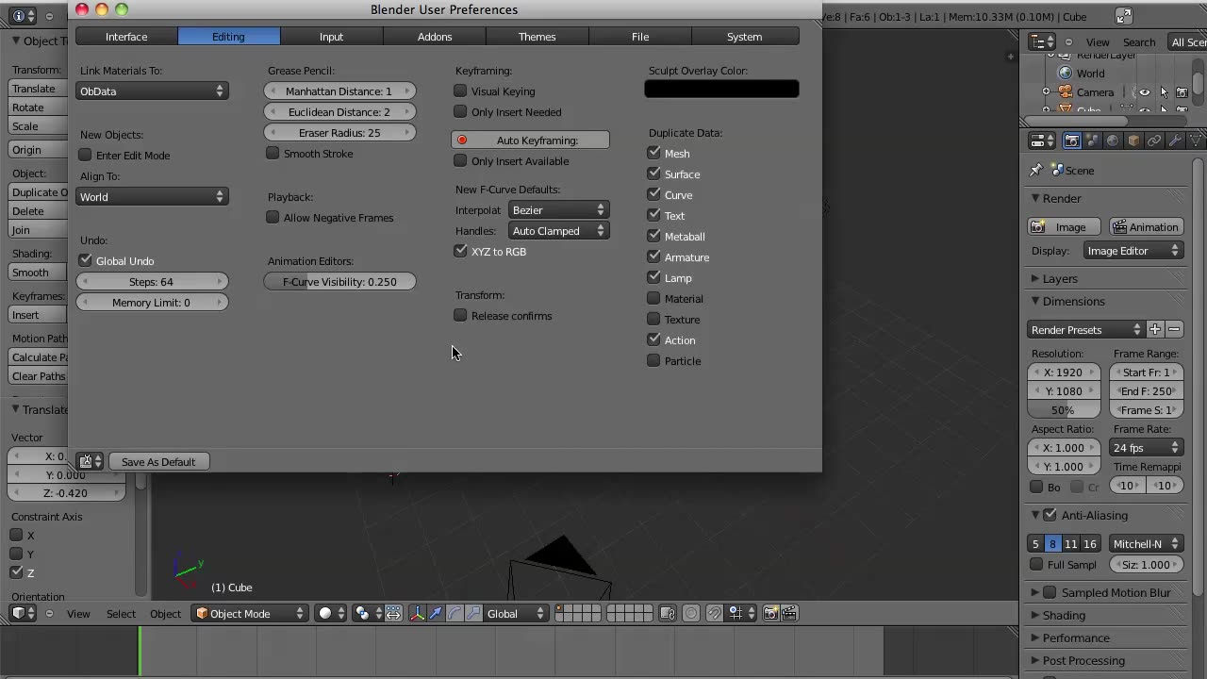Open the Modifiers wrench tab
This screenshot has width=1207, height=679.
[1175, 141]
